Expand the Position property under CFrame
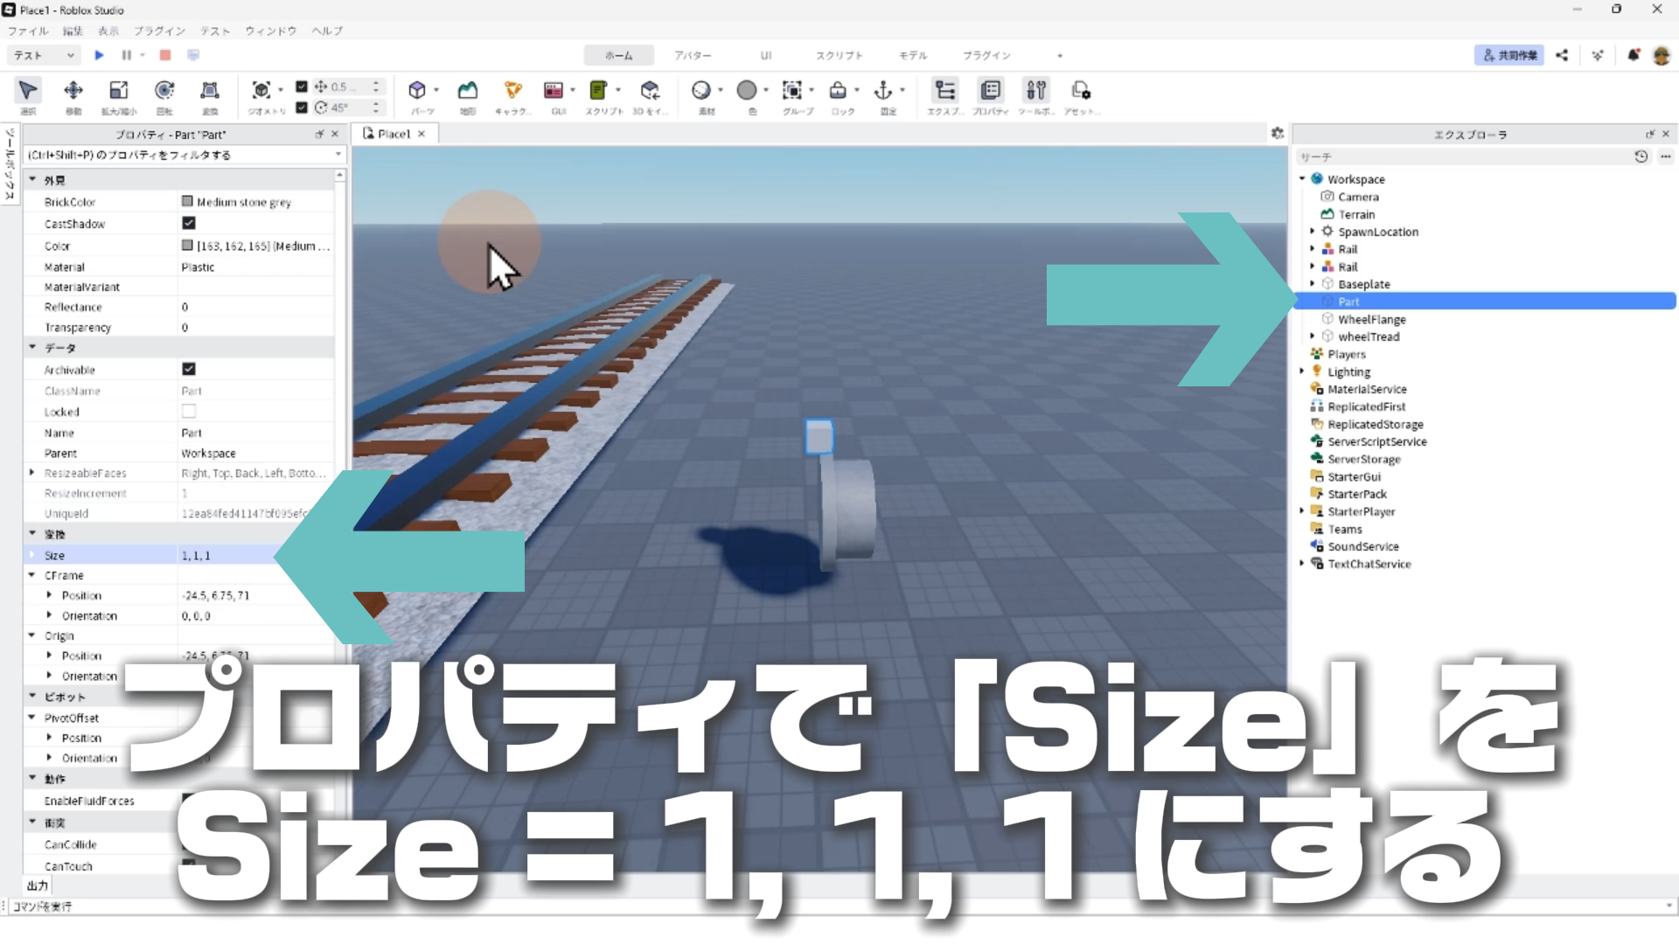 point(49,595)
